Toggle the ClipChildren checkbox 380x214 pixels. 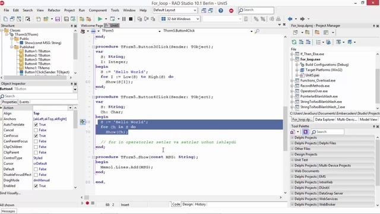point(36,147)
